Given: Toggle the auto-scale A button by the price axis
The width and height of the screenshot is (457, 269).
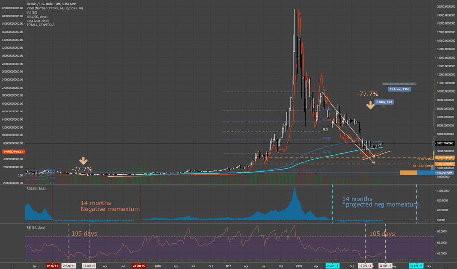Looking at the screenshot, I should point(446,266).
